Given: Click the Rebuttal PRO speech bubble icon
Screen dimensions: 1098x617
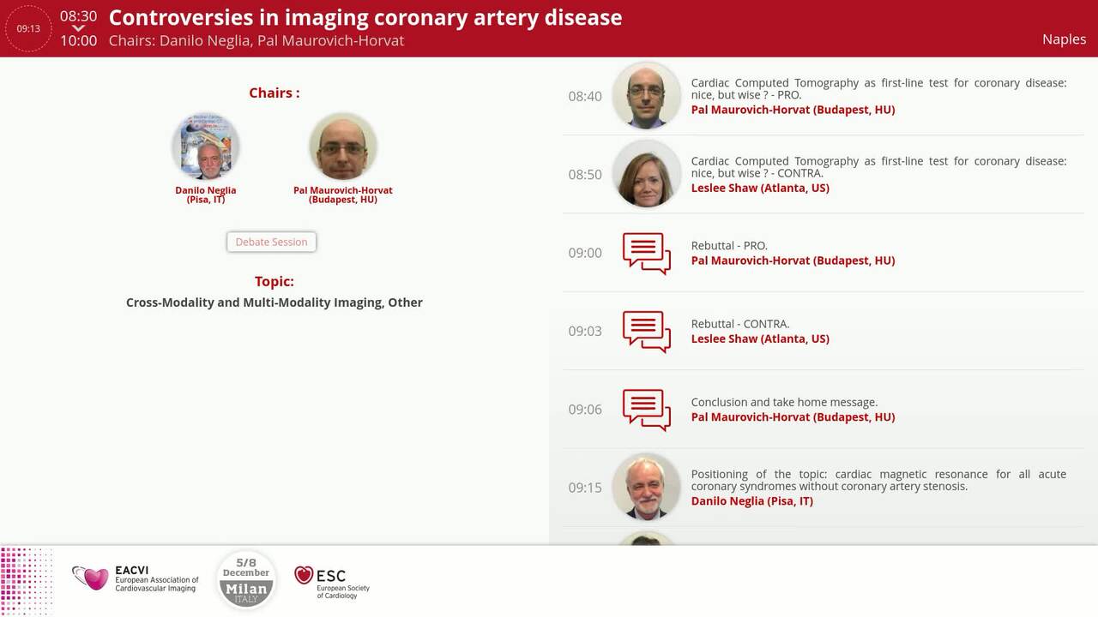Looking at the screenshot, I should click(647, 253).
